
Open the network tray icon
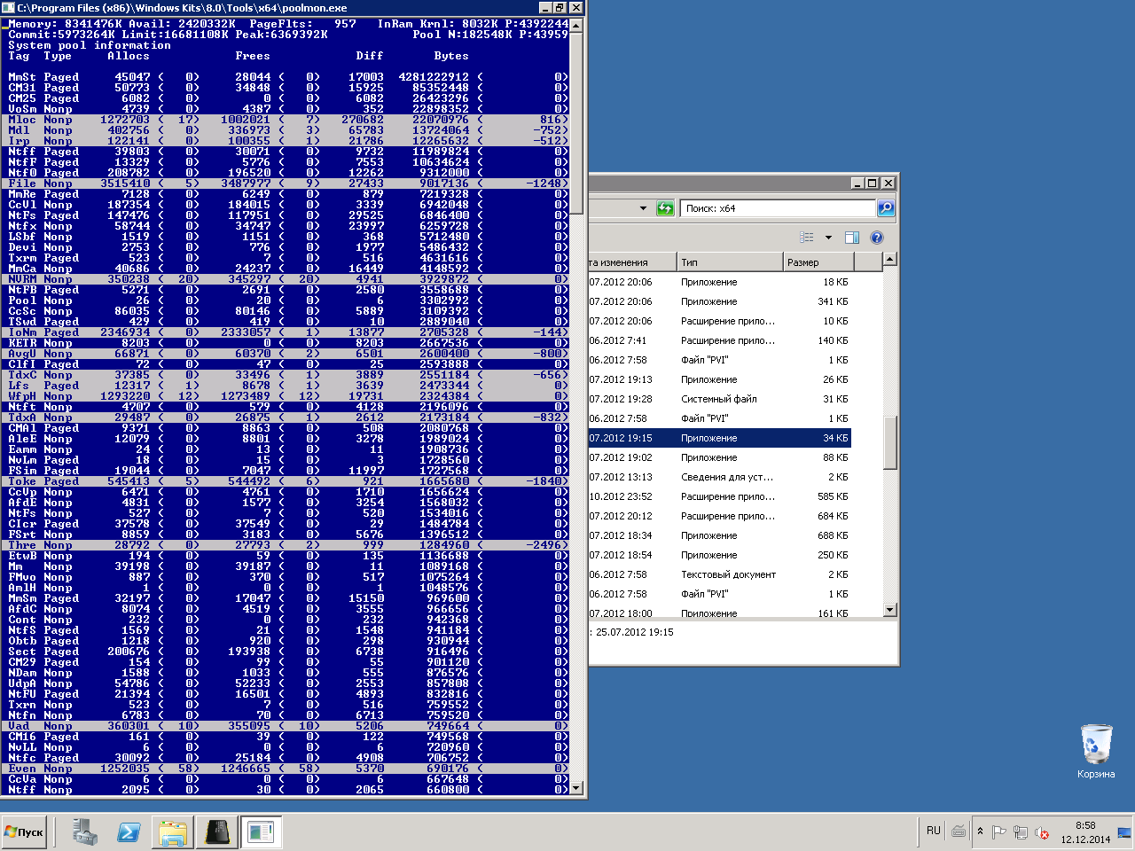point(1021,832)
